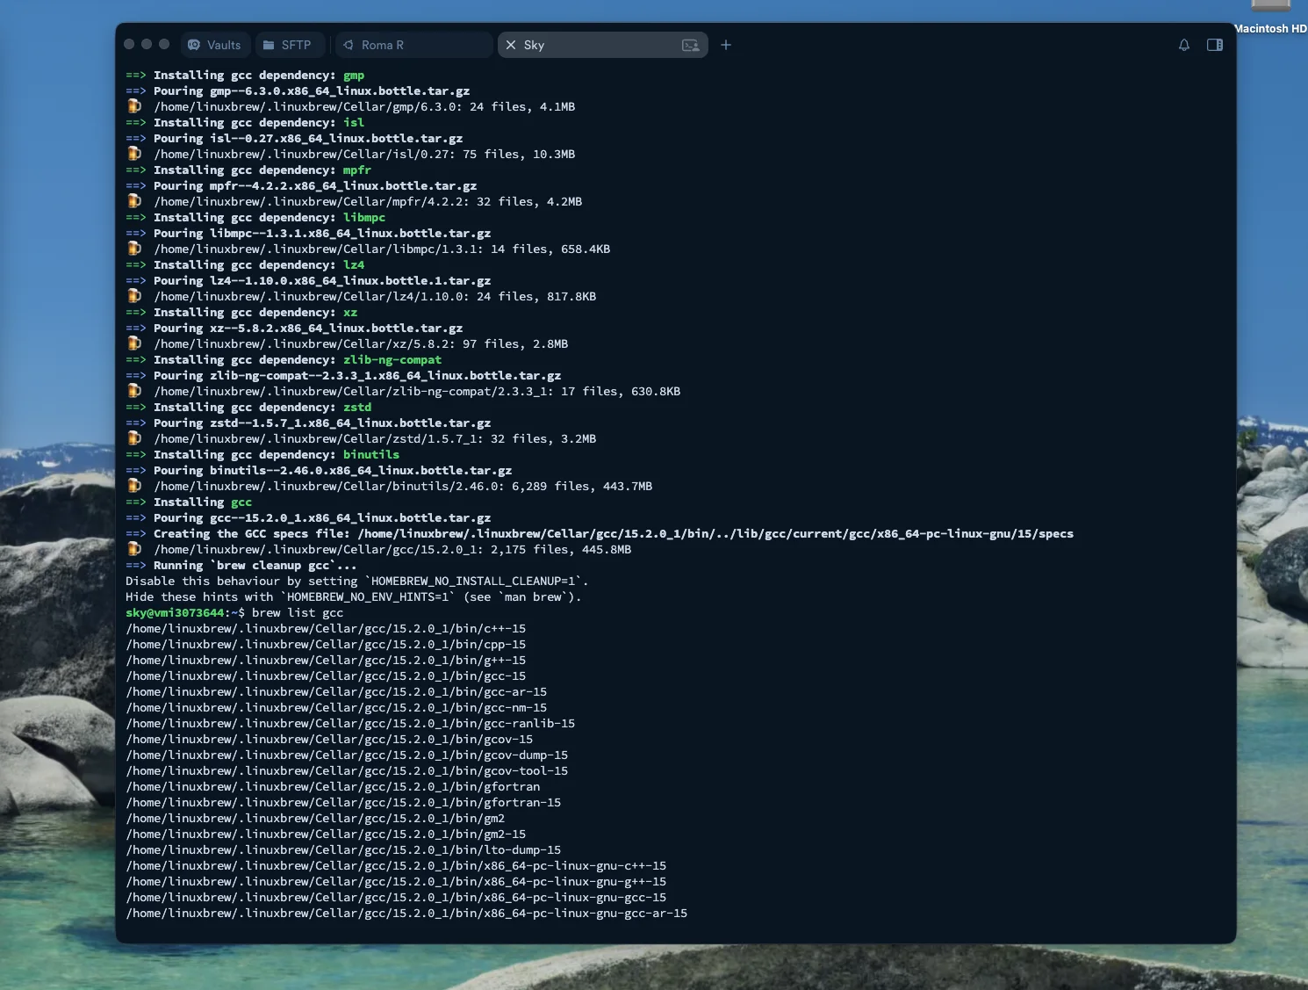
Task: Click the HOMEBREW_NO_ENV_HINTS=1 hint line
Action: tap(354, 597)
